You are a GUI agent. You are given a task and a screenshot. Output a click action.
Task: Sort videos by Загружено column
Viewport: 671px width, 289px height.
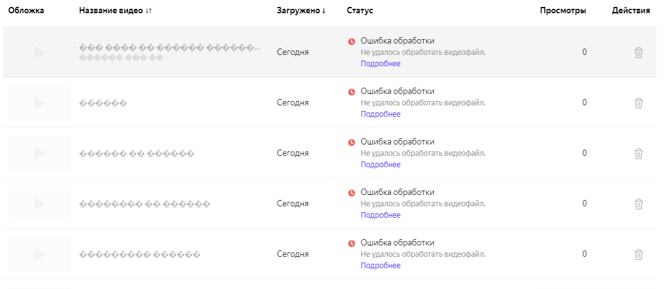(x=301, y=11)
